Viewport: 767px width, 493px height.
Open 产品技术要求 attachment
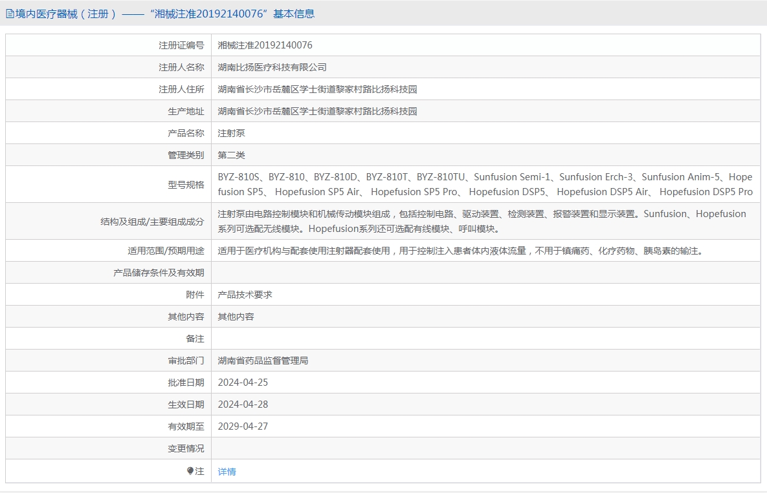pyautogui.click(x=245, y=295)
